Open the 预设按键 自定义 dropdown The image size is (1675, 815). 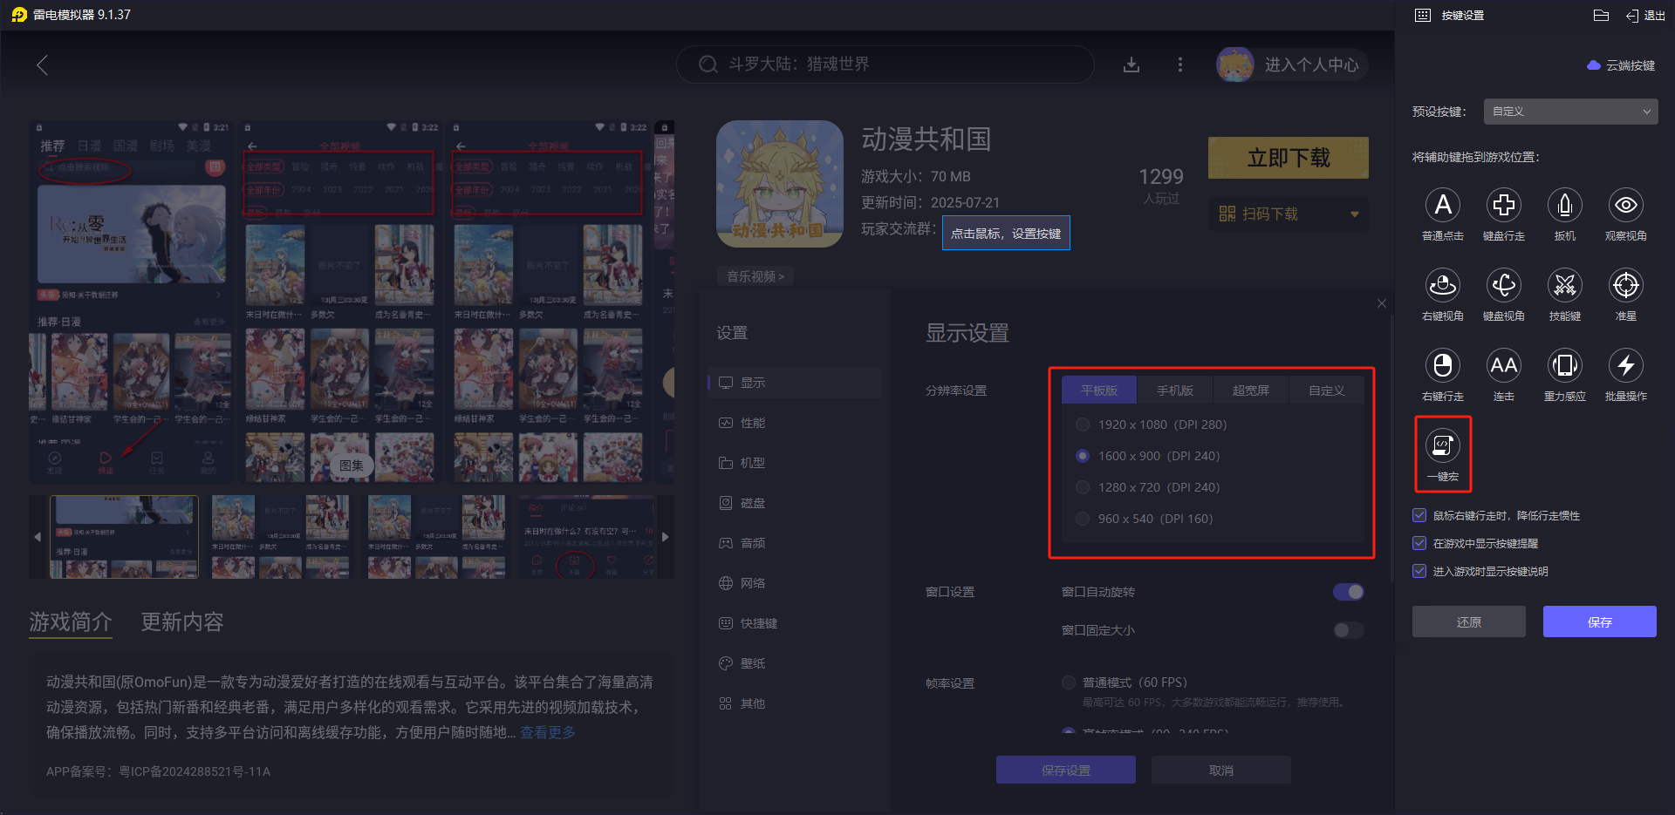(x=1570, y=112)
